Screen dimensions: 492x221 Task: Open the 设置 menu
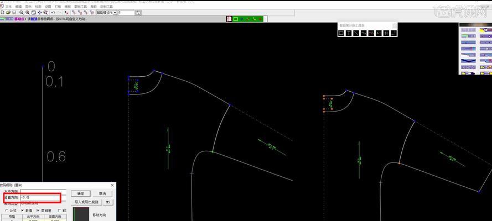[48, 6]
